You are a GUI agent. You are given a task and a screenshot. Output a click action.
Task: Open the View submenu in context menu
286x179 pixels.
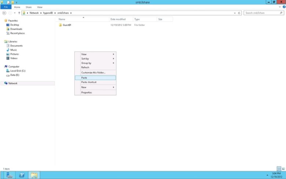(95, 54)
